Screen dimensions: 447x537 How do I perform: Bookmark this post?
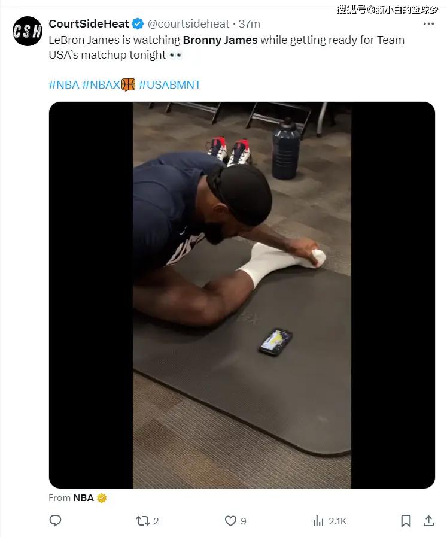[x=406, y=521]
